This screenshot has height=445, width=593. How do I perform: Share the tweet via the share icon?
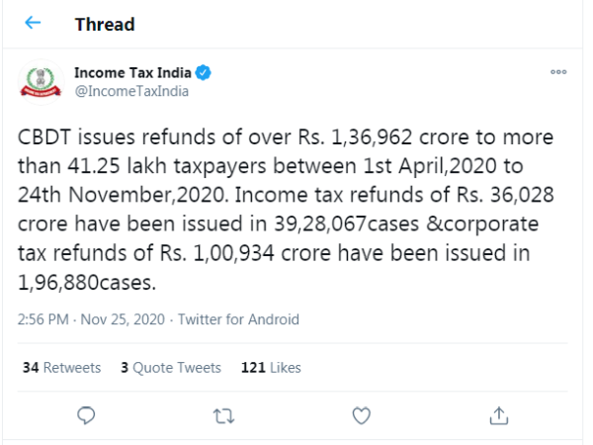point(499,413)
